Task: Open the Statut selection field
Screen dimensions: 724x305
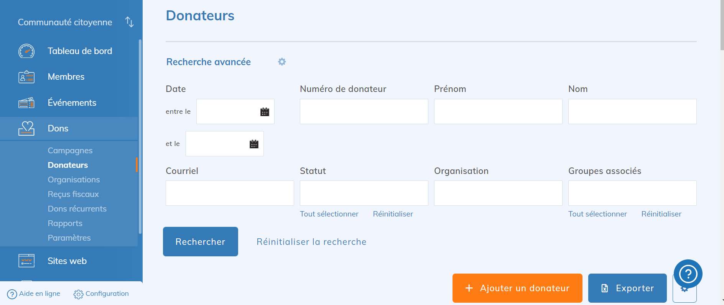Action: pos(364,193)
